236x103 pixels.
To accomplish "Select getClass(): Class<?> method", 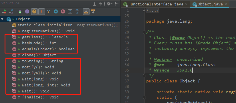I will 60,37.
